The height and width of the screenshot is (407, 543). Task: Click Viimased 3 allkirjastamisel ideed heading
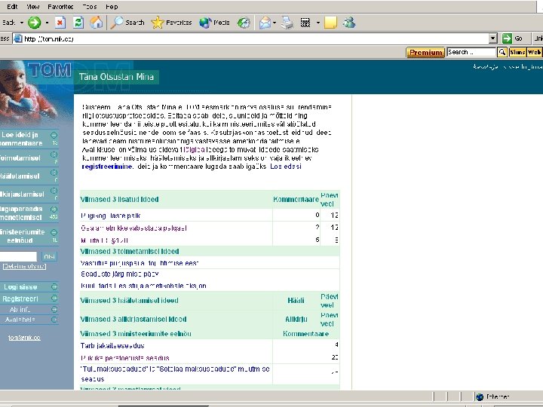(133, 319)
